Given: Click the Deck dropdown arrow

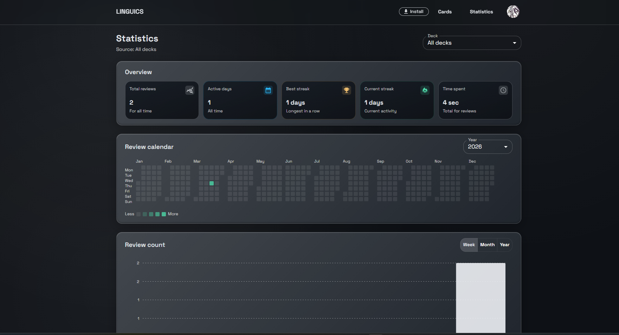Looking at the screenshot, I should (x=515, y=43).
